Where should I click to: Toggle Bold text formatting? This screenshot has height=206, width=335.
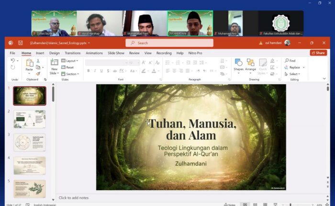coord(88,71)
